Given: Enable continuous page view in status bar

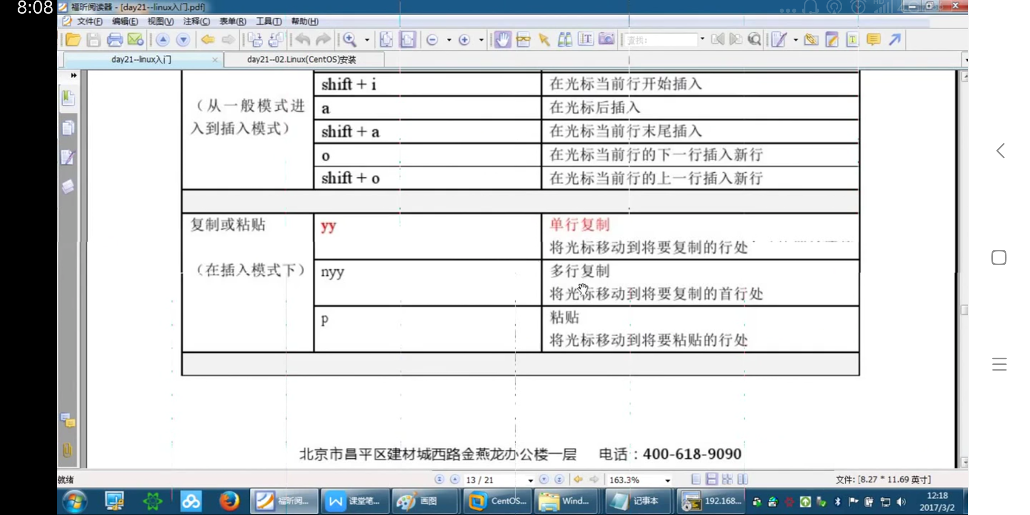Looking at the screenshot, I should (x=712, y=479).
